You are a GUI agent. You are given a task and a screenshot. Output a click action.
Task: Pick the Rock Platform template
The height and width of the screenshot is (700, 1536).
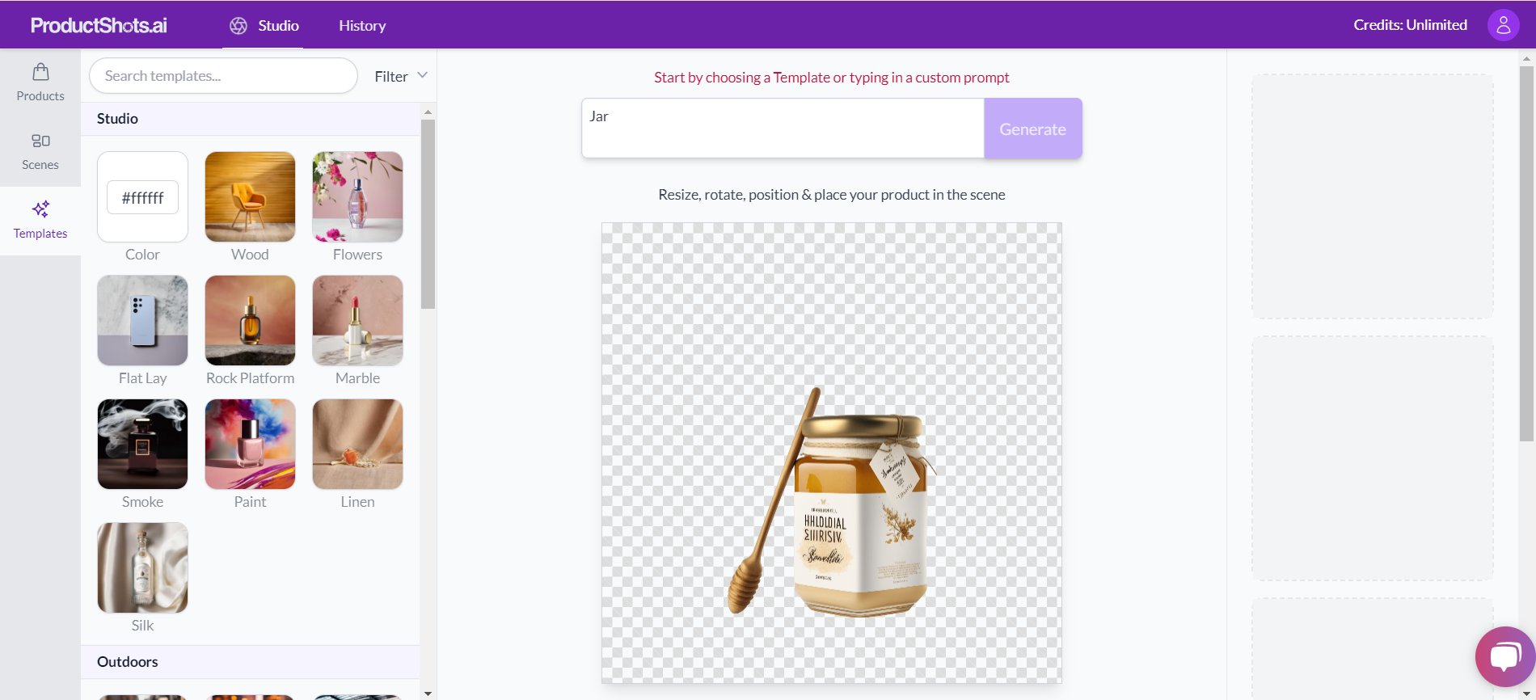(250, 321)
